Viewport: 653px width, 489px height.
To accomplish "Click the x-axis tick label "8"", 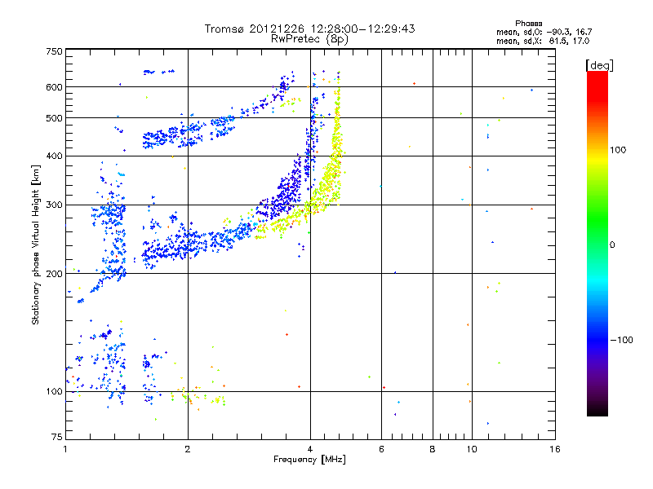I will pos(433,449).
